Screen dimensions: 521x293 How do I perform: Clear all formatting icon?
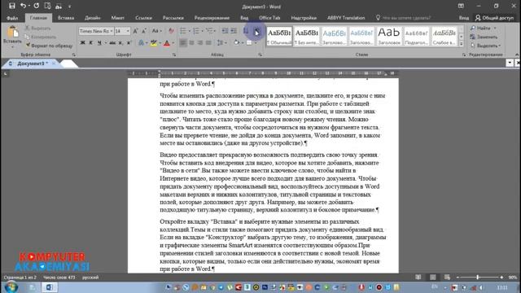click(171, 31)
